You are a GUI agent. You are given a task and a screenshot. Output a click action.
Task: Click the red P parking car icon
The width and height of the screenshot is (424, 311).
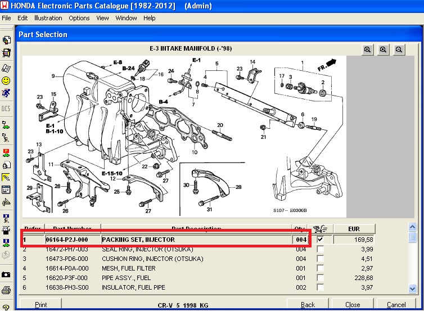point(6,153)
